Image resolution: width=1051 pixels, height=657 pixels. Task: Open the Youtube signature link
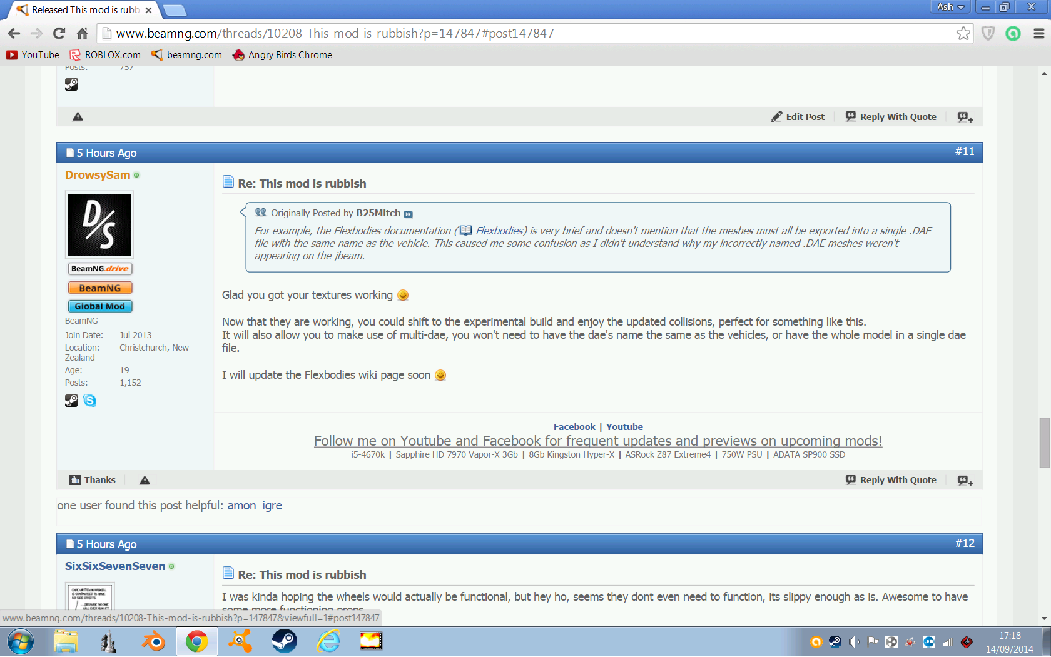624,427
